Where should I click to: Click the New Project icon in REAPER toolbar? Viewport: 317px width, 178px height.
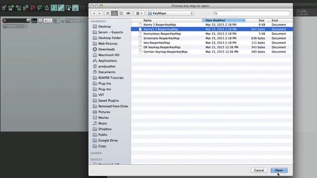(x=4, y=8)
